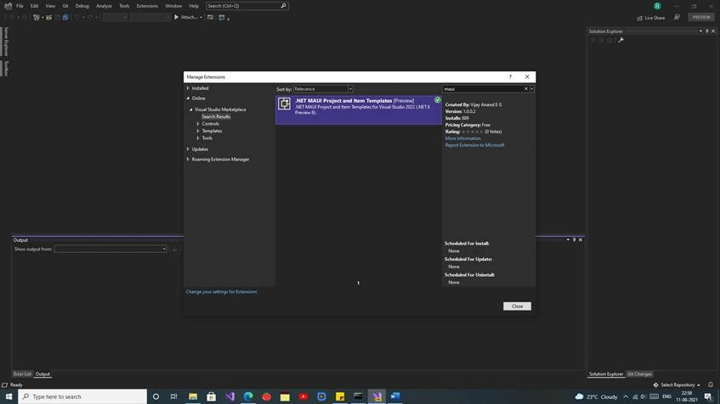Open the Git menu

(x=65, y=6)
